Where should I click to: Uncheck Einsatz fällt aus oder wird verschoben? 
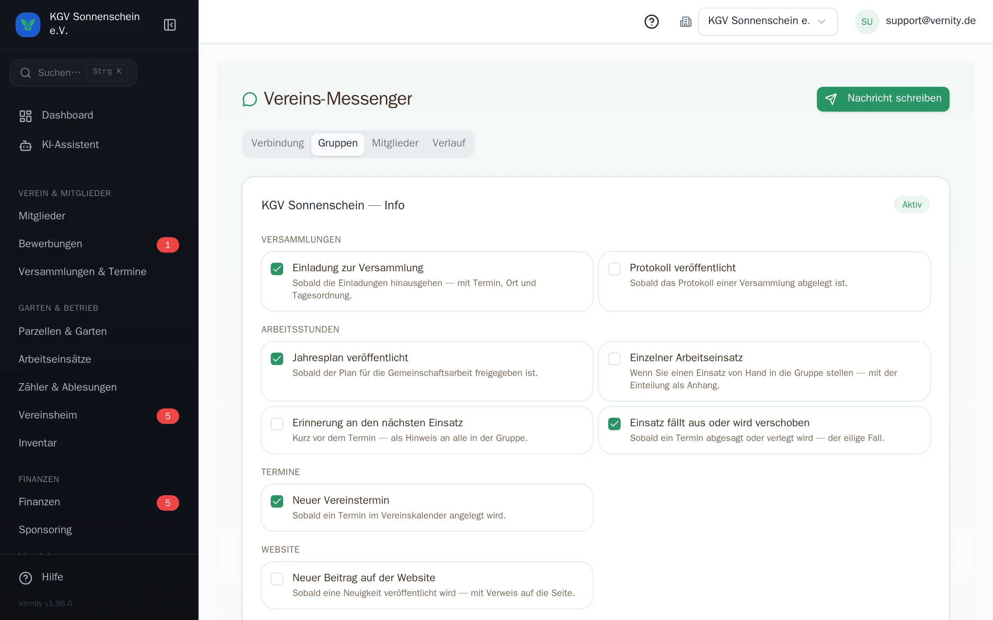(x=614, y=424)
